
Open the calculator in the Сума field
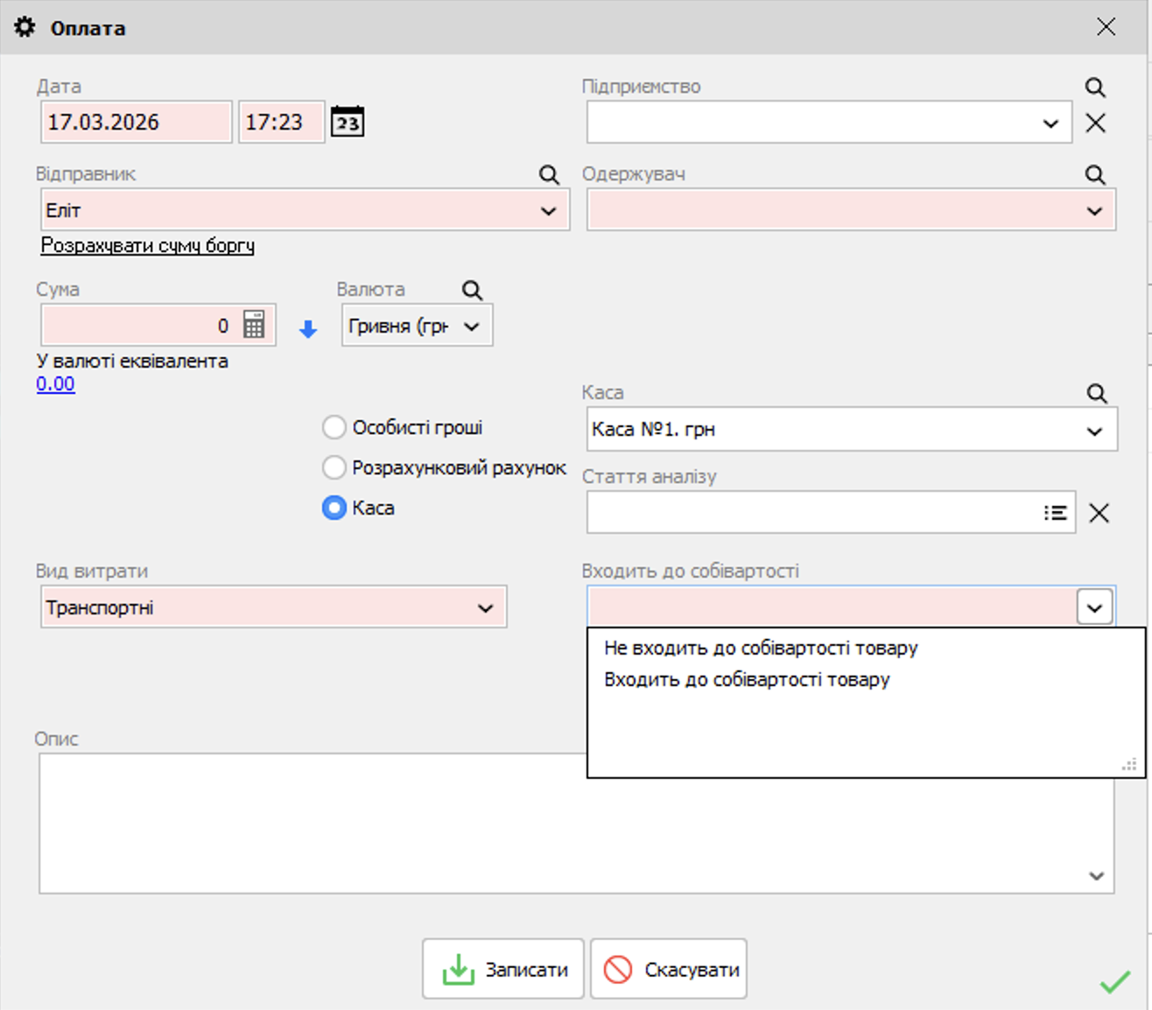254,325
